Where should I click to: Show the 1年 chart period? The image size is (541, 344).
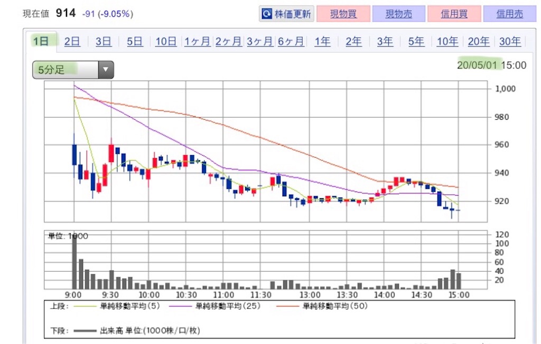click(x=322, y=41)
